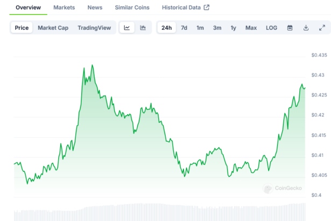Viewport: 331px width, 221px height.
Task: Show the 1y price history
Action: 233,28
